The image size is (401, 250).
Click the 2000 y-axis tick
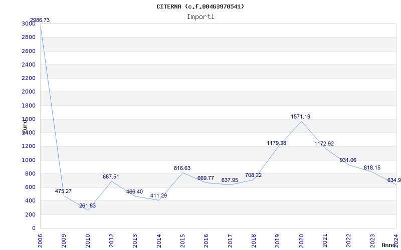click(x=29, y=92)
